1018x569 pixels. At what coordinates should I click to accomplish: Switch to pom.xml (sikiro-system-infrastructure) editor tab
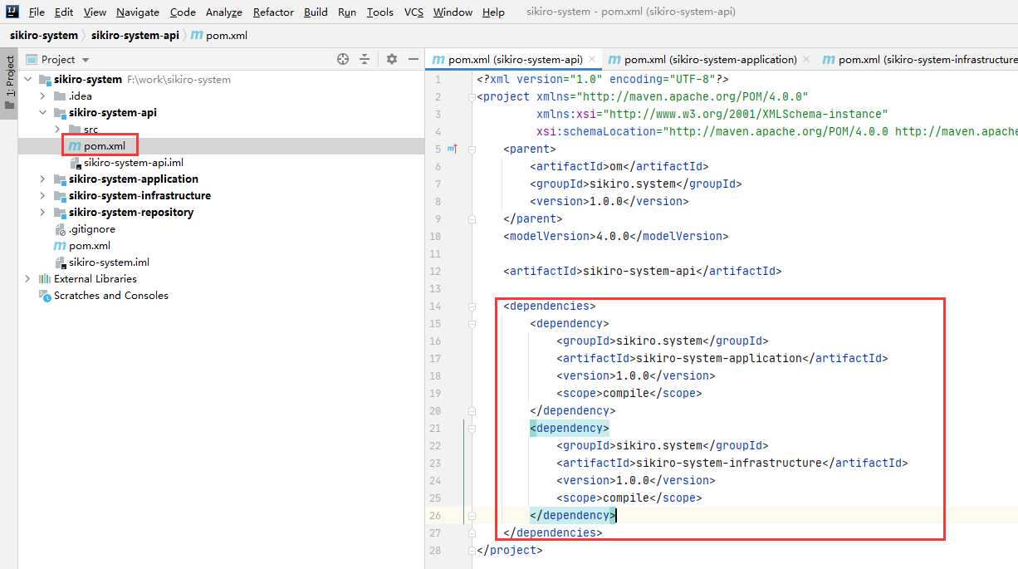pos(918,60)
